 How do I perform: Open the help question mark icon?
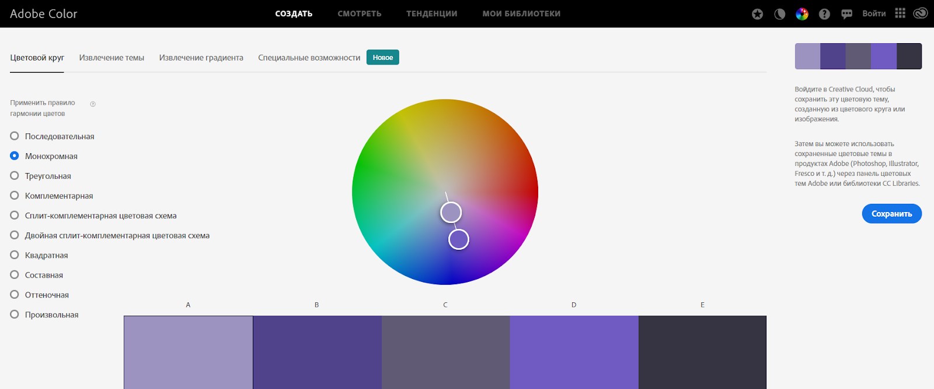[x=824, y=14]
